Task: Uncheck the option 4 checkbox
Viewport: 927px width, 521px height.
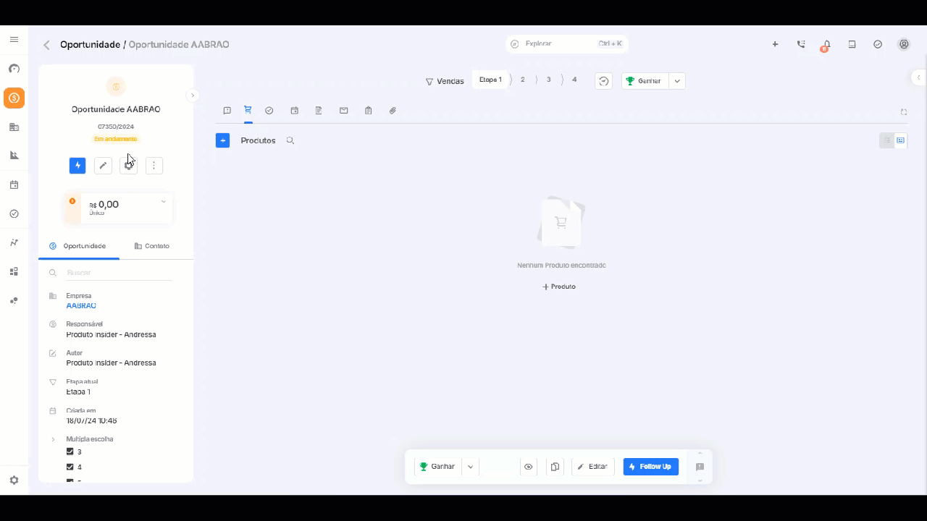Action: pyautogui.click(x=70, y=467)
